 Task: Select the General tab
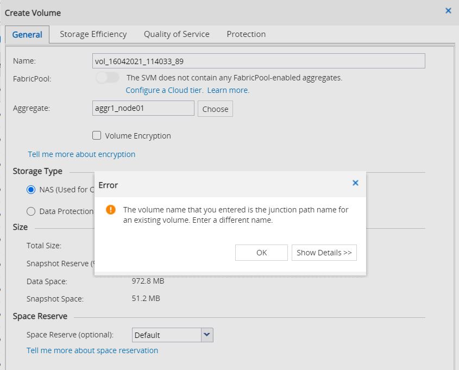point(27,34)
